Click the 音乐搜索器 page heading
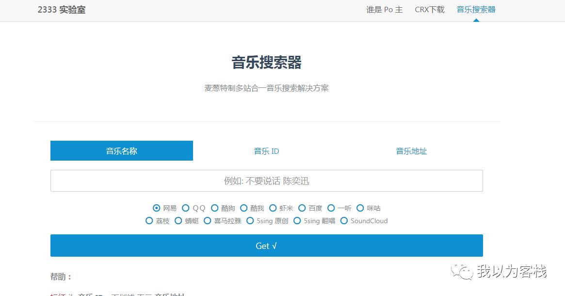 point(267,63)
